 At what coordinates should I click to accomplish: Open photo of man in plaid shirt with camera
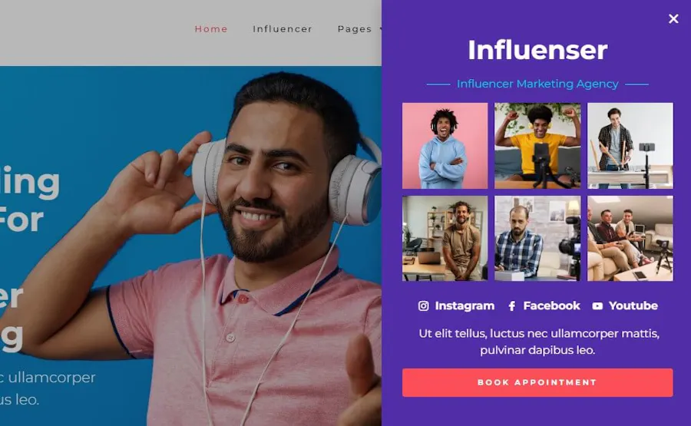tap(537, 239)
